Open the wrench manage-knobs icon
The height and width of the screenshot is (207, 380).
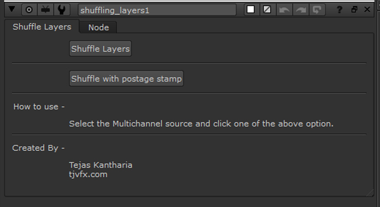click(62, 10)
